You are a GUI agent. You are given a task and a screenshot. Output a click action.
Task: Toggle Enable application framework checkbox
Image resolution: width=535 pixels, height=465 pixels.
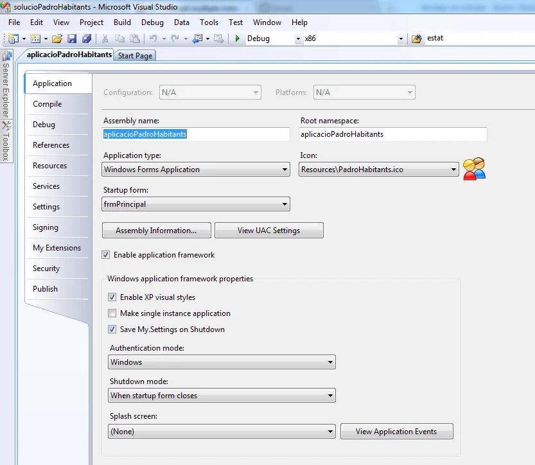tap(106, 255)
